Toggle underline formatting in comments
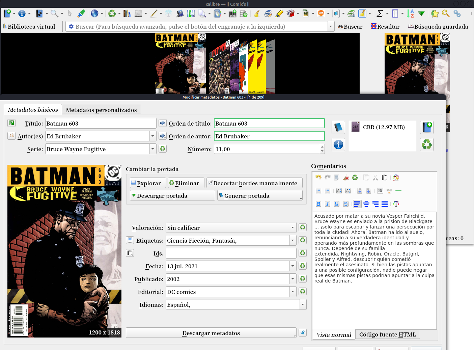This screenshot has height=350, width=474. click(337, 204)
